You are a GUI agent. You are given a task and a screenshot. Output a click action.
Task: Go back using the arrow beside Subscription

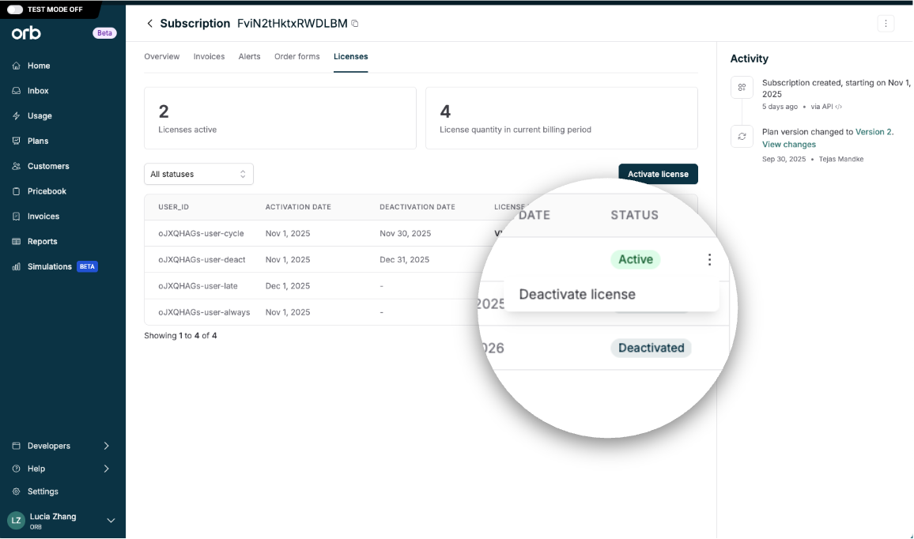(x=149, y=23)
